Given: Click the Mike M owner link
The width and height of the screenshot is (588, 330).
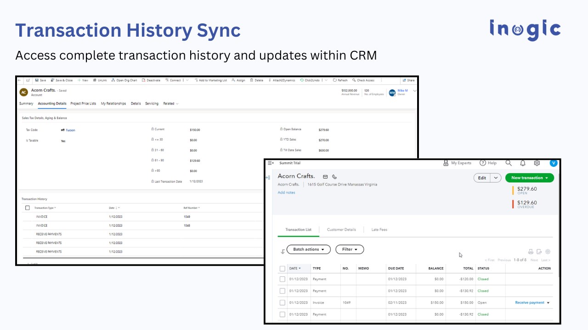Looking at the screenshot, I should click(x=402, y=91).
